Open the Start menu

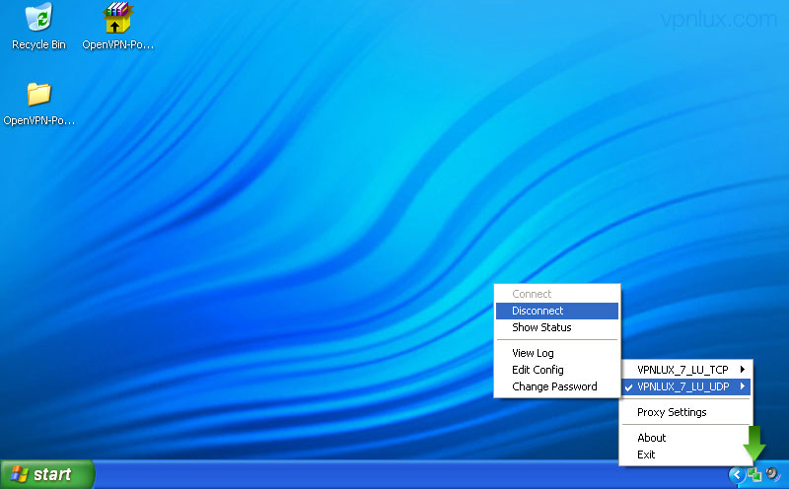click(x=46, y=474)
